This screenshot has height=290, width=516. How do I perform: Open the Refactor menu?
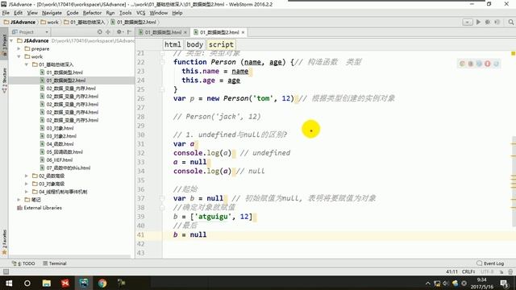(92, 13)
